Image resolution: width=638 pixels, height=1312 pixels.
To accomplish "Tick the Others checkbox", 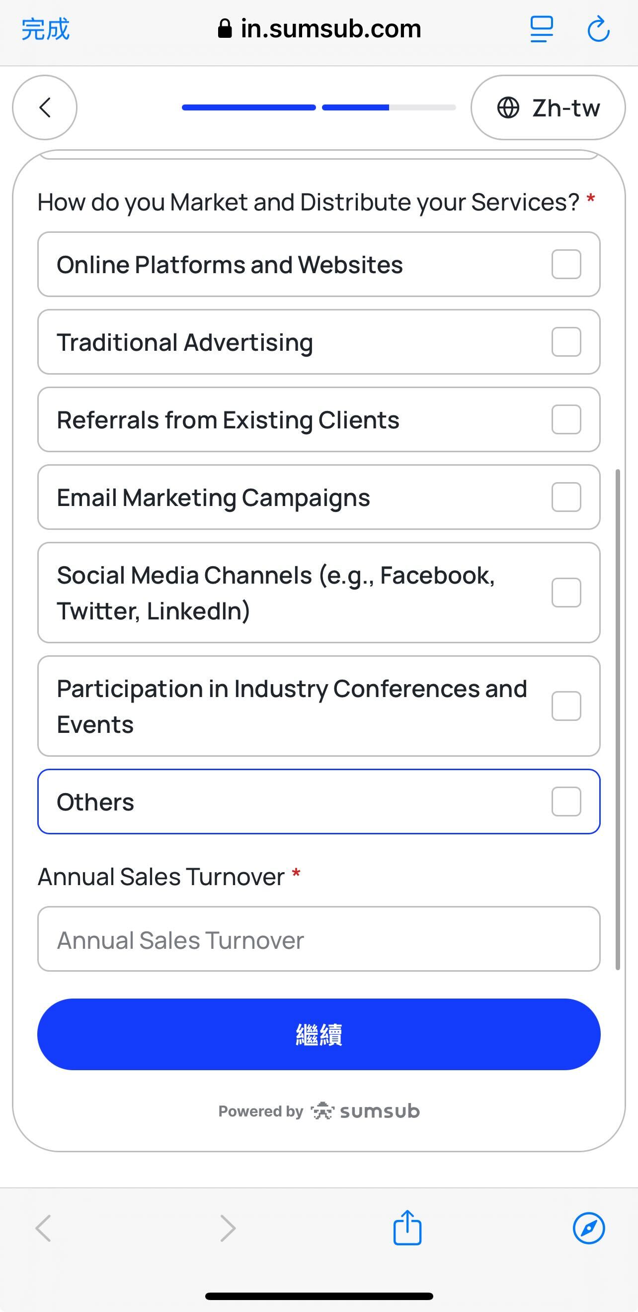I will tap(566, 802).
